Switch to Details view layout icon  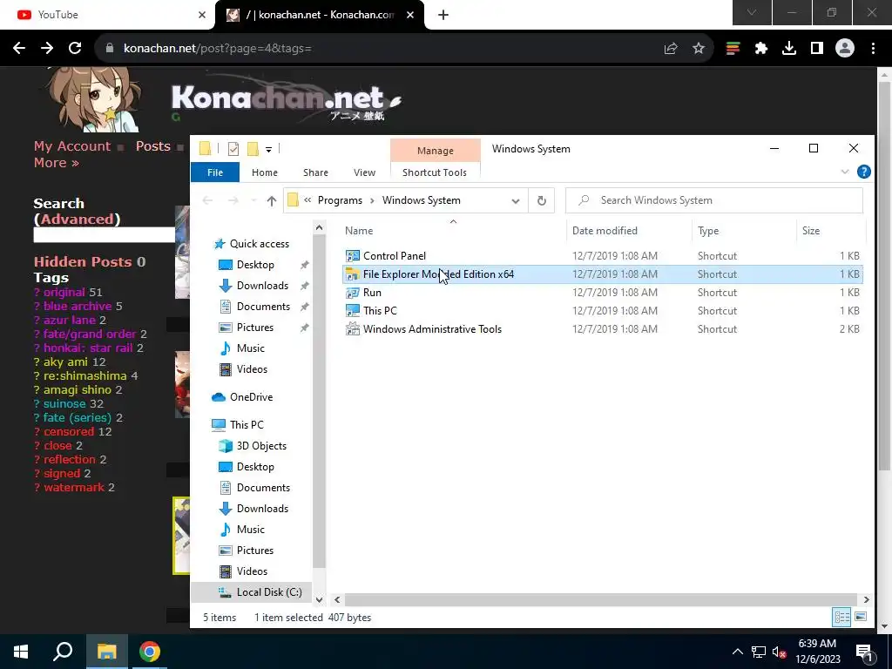842,618
